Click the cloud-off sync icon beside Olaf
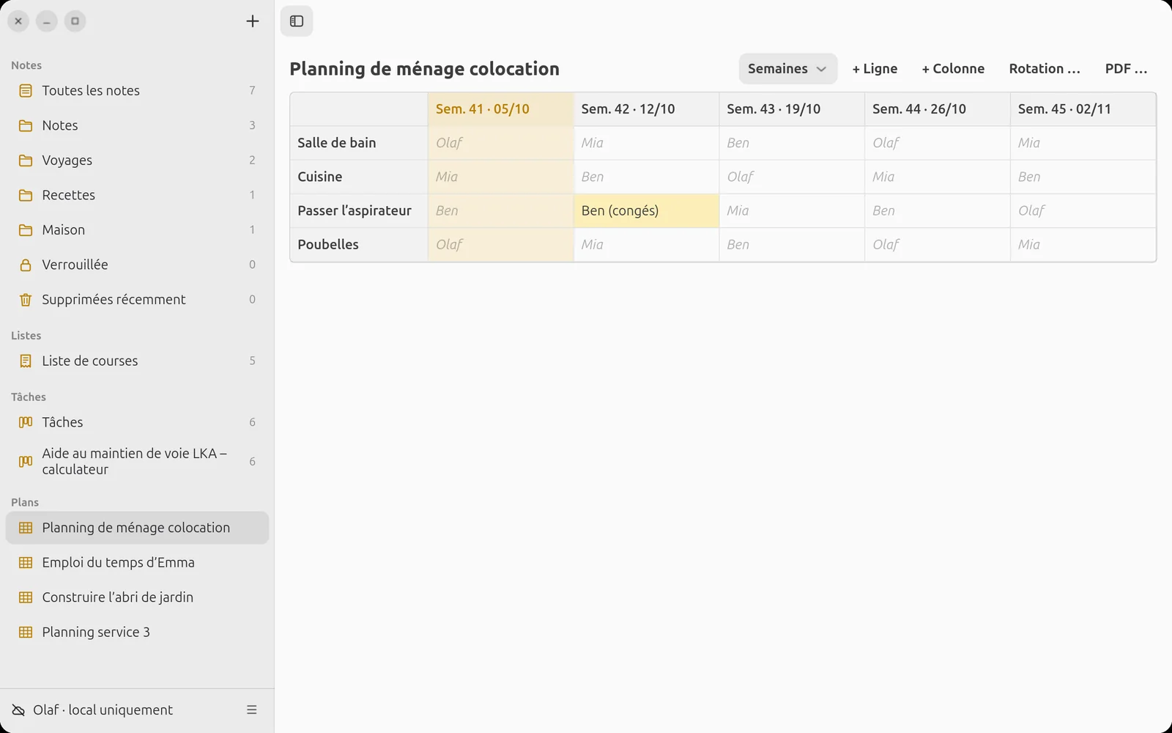1172x733 pixels. coord(18,710)
